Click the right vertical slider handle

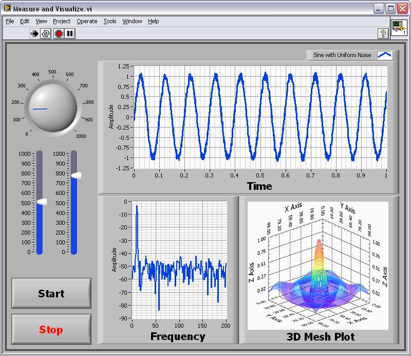76,176
